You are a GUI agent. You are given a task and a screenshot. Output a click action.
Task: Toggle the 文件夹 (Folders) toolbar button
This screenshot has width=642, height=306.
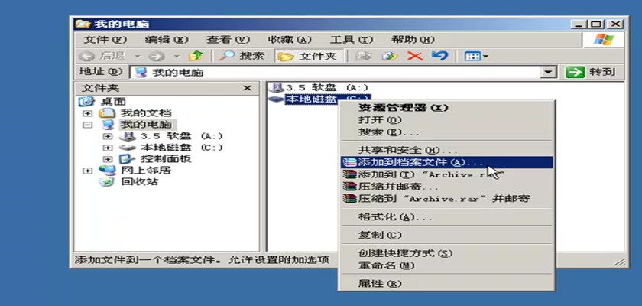coord(307,56)
